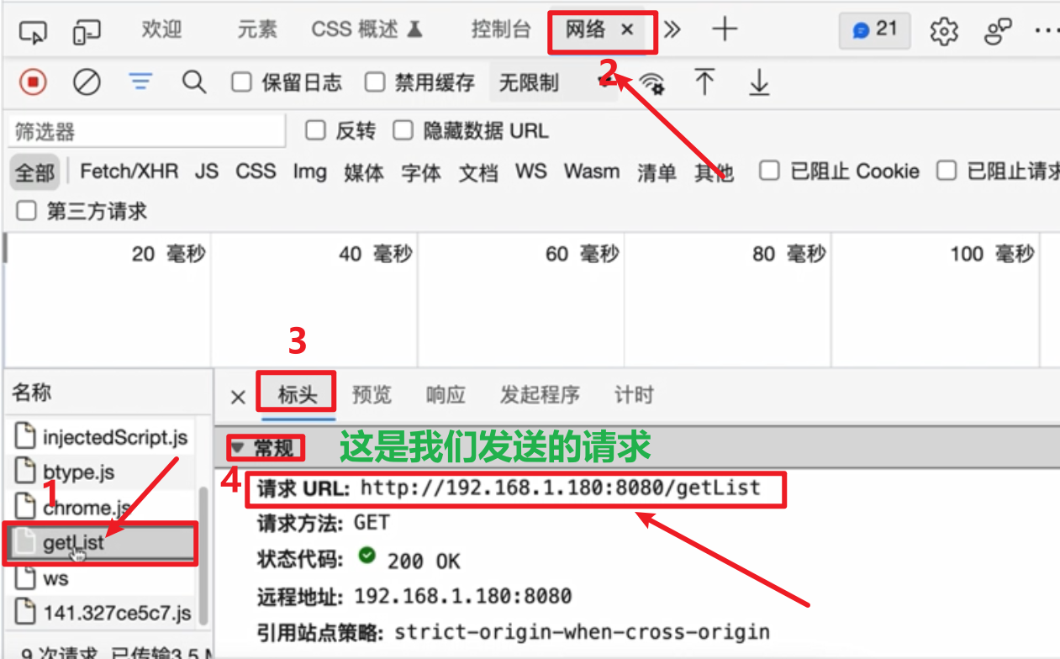Image resolution: width=1060 pixels, height=659 pixels.
Task: Toggle device emulation icon
Action: click(87, 32)
